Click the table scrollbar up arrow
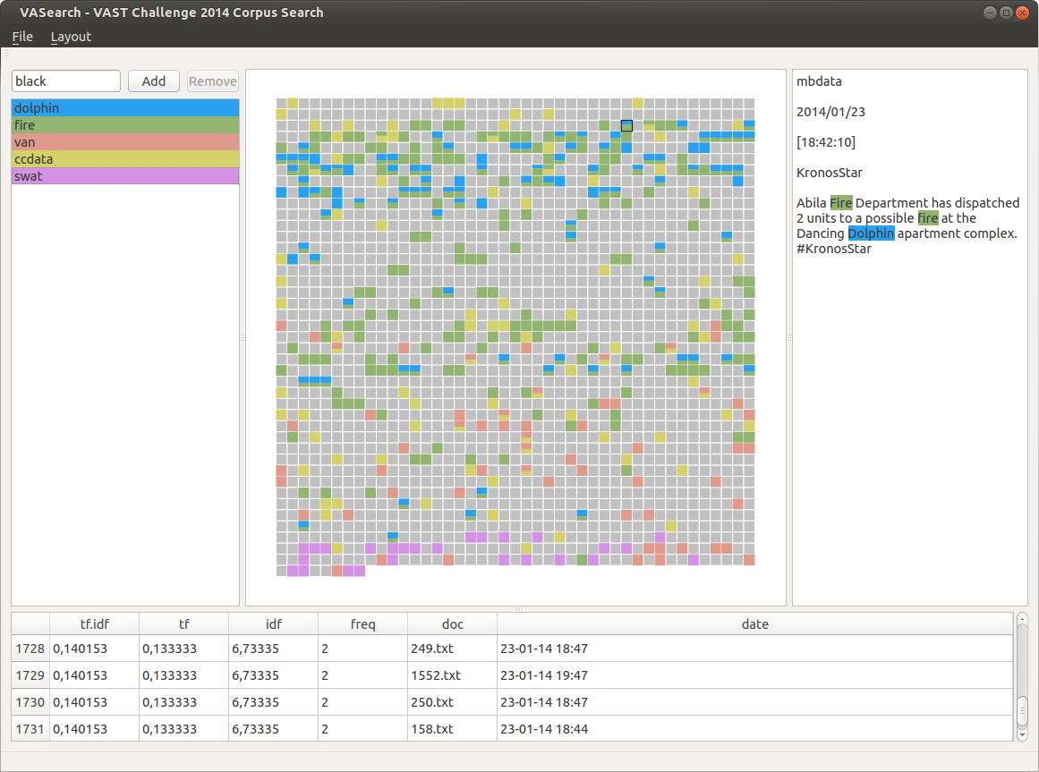Image resolution: width=1039 pixels, height=772 pixels. (x=1022, y=620)
